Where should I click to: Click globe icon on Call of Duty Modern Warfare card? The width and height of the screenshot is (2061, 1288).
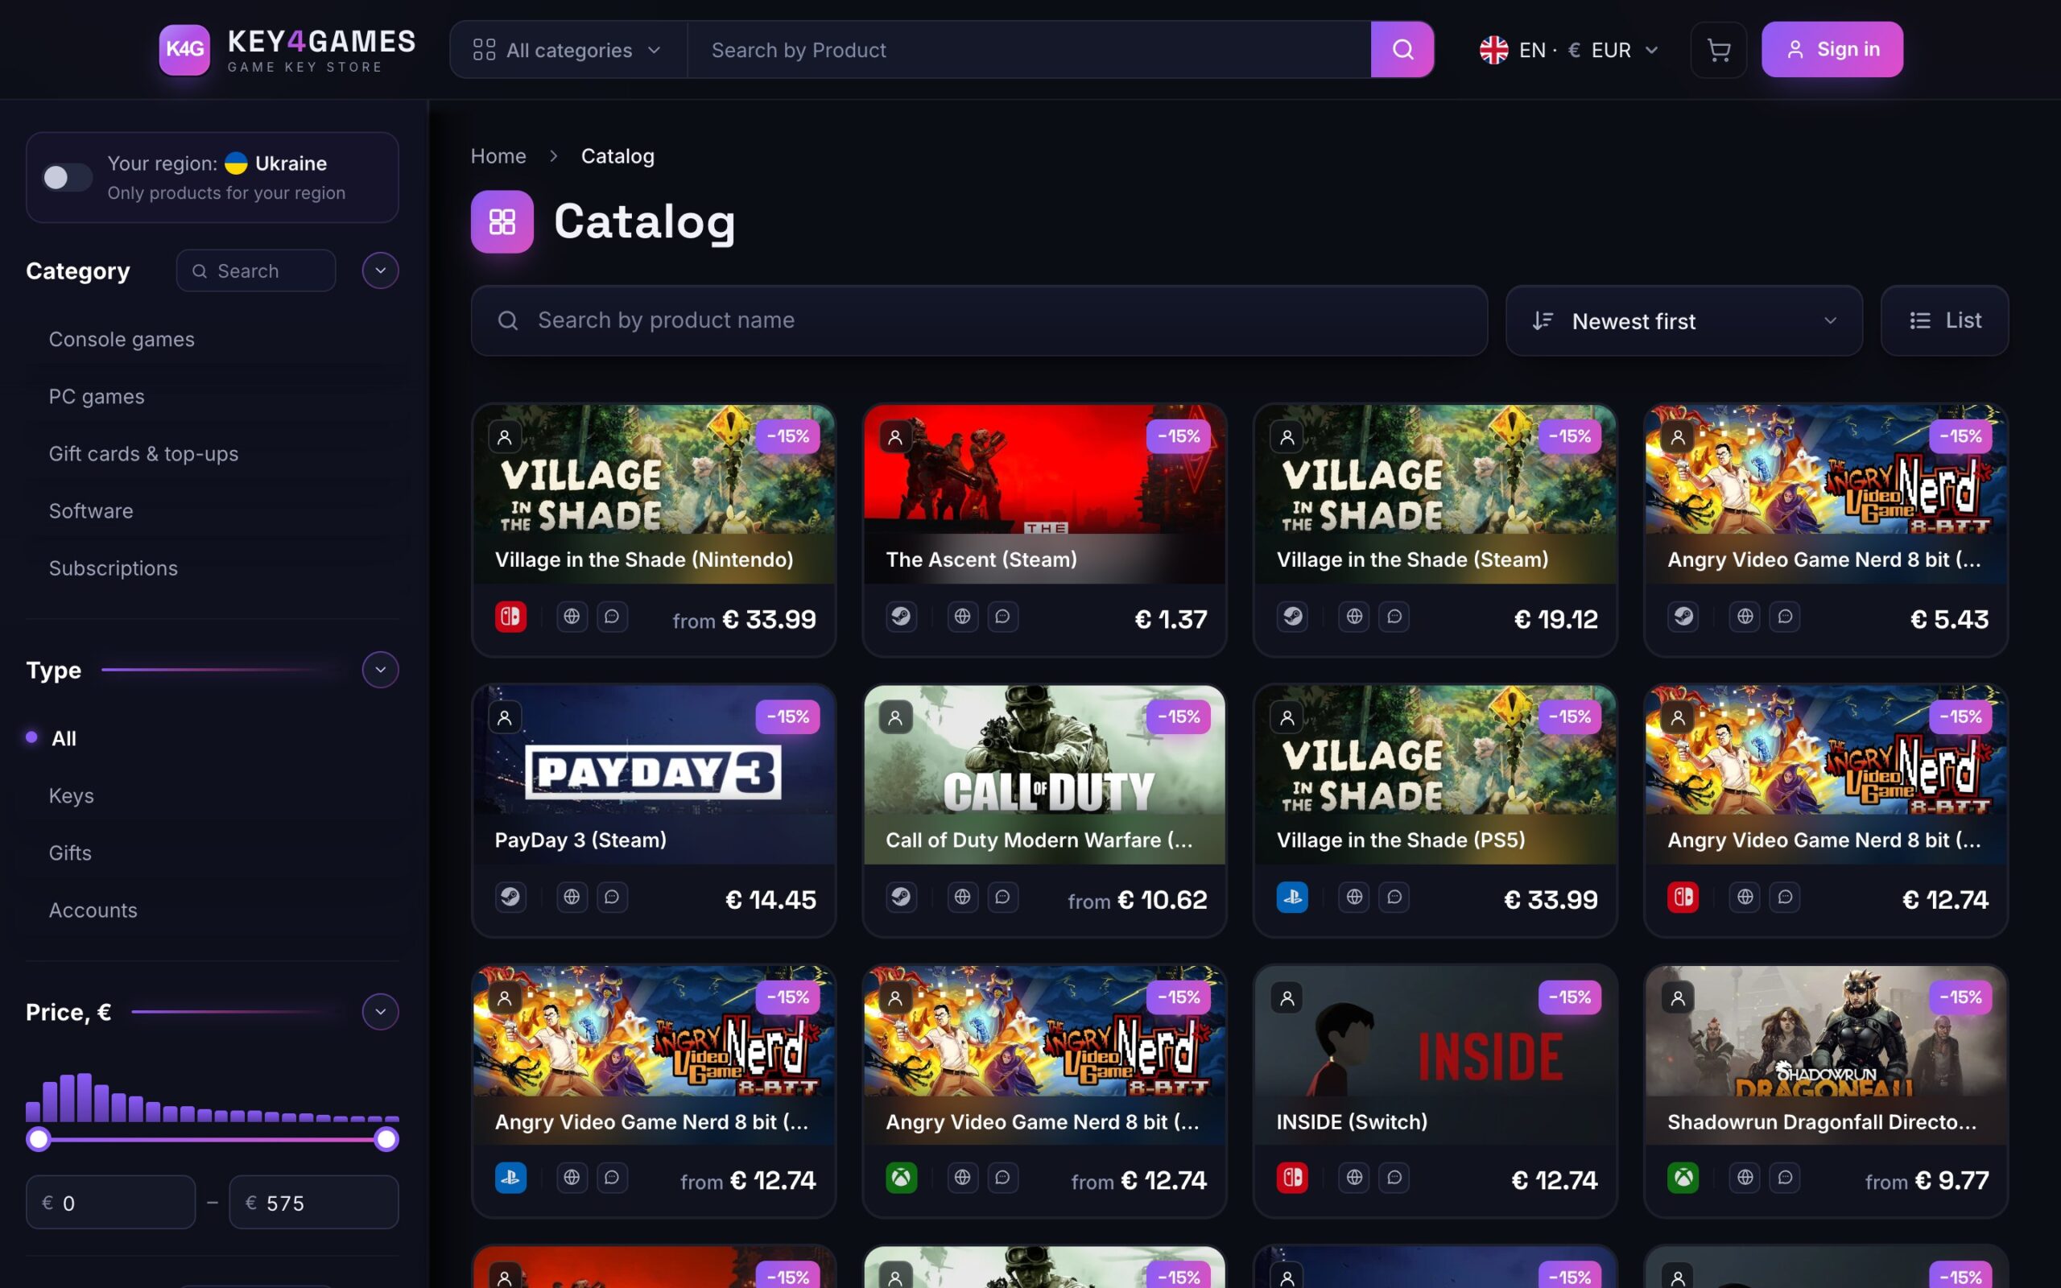coord(962,897)
